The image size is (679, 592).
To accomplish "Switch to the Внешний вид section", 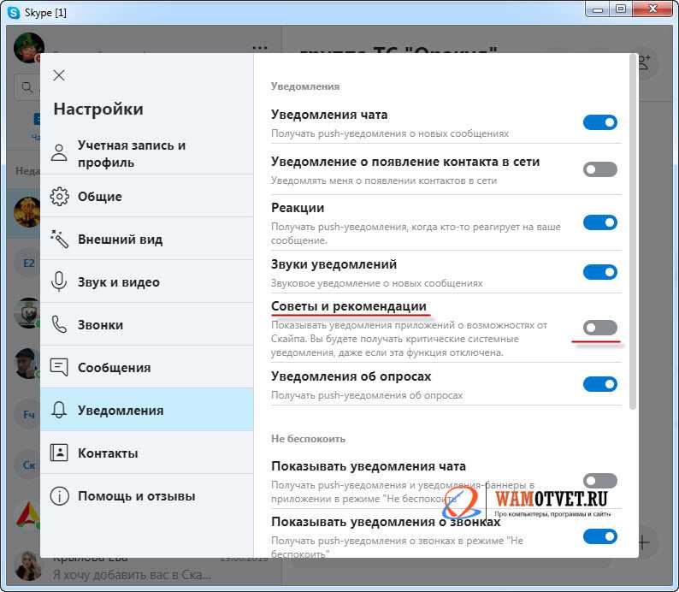I will tap(147, 239).
